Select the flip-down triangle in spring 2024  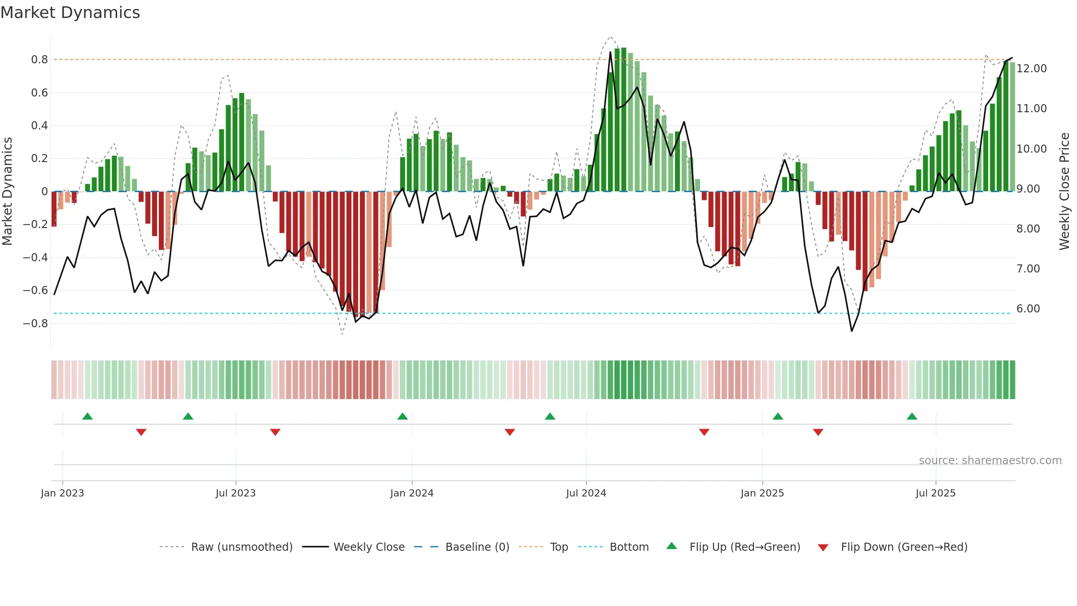[510, 432]
